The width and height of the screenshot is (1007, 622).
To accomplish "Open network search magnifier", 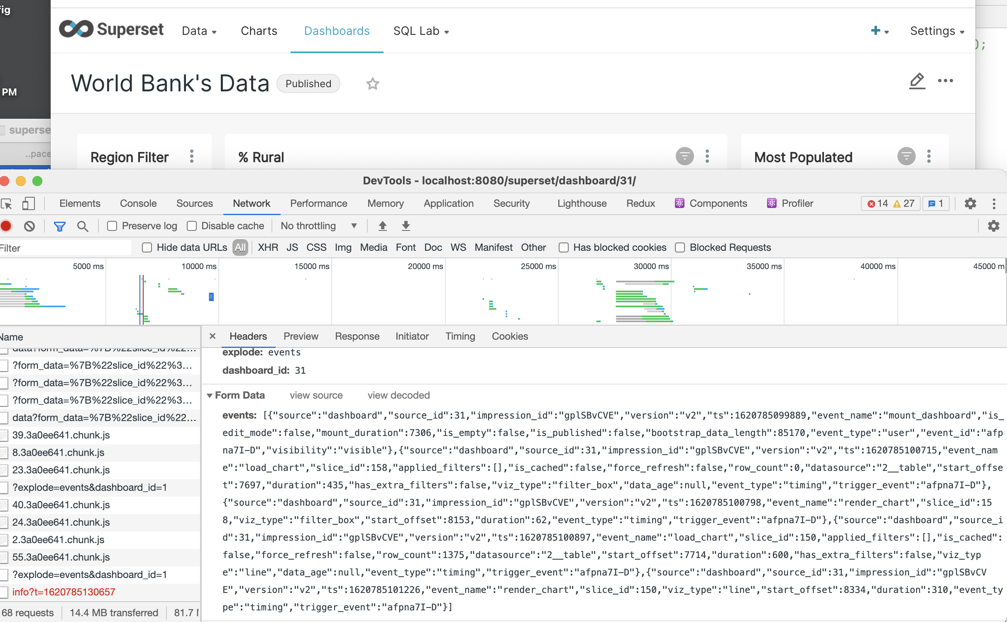I will 83,226.
